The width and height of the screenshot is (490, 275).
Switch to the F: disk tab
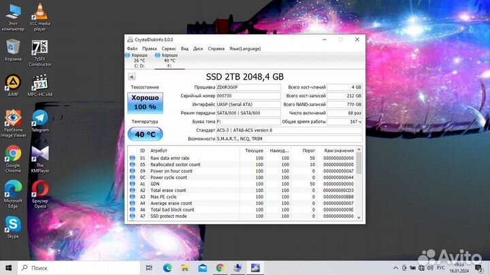pyautogui.click(x=169, y=61)
